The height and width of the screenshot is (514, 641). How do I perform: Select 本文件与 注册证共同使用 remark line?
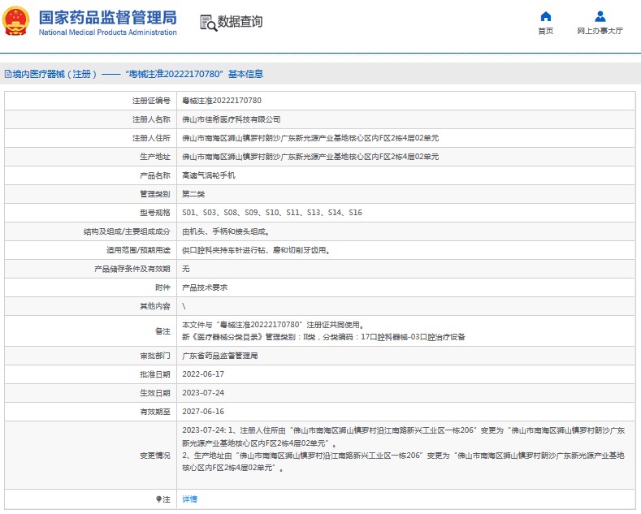[x=273, y=325]
